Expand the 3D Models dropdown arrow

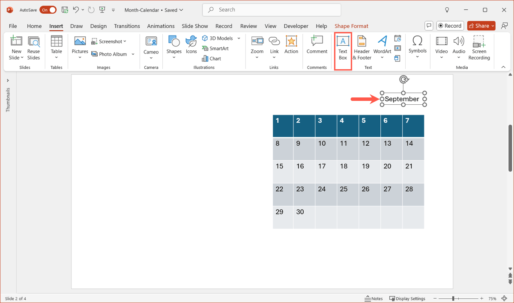[x=239, y=38]
